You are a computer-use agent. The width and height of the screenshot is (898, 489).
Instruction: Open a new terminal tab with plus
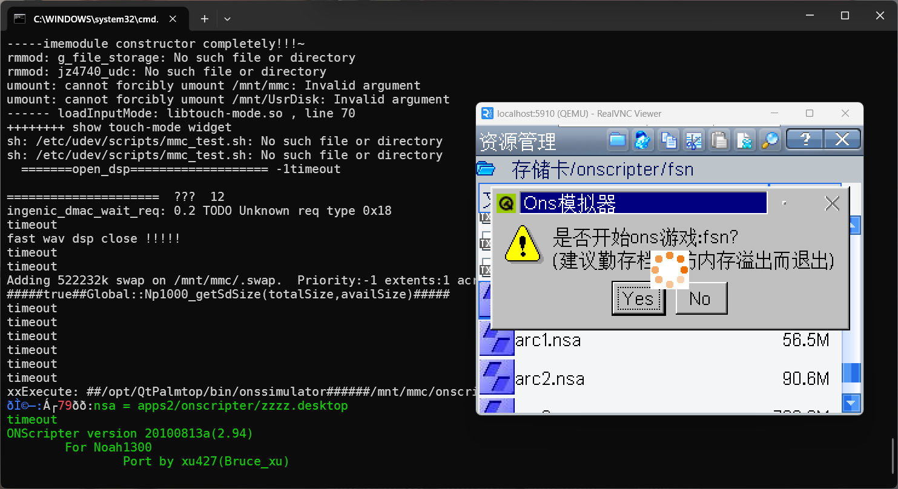coord(205,19)
